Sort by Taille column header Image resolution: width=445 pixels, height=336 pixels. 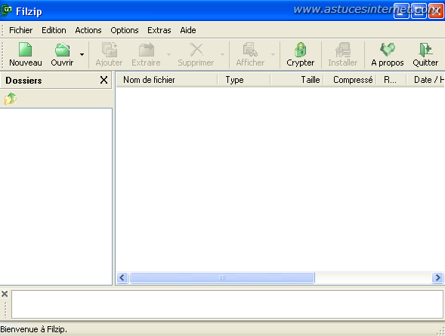pos(297,80)
